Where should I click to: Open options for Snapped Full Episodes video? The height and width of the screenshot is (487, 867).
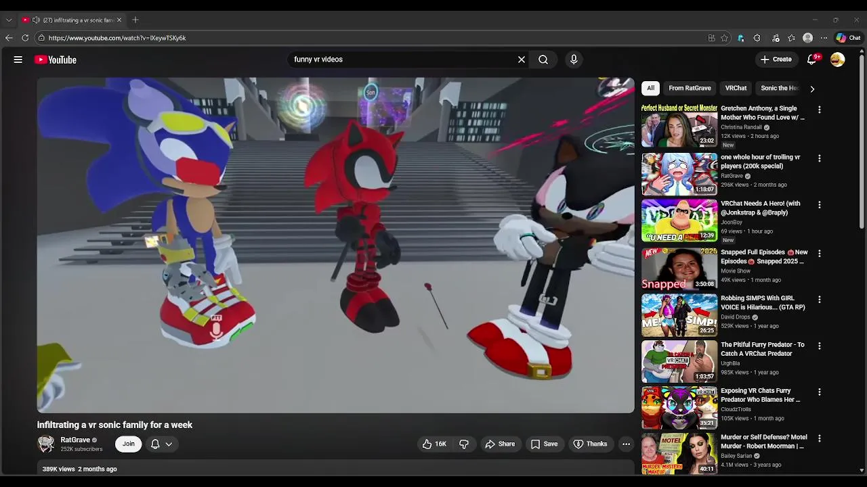pyautogui.click(x=820, y=253)
